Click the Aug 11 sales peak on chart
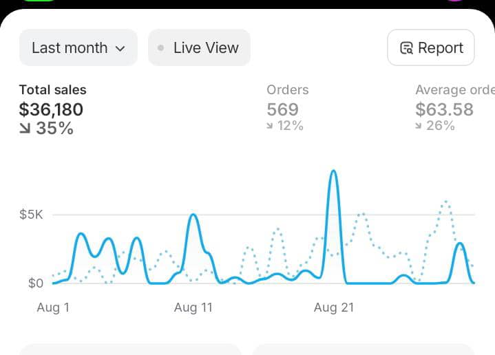The image size is (495, 355). point(193,216)
